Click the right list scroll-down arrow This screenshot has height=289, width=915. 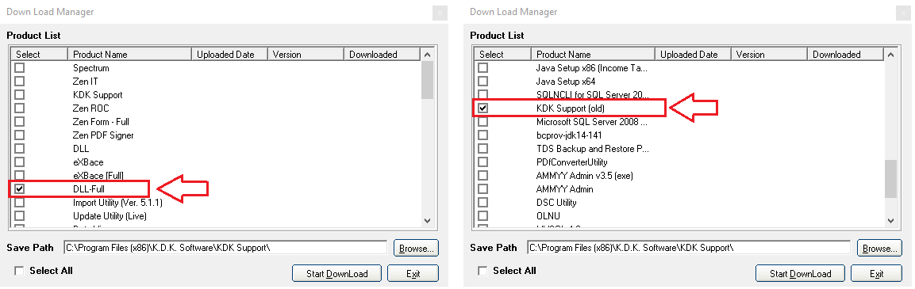890,220
